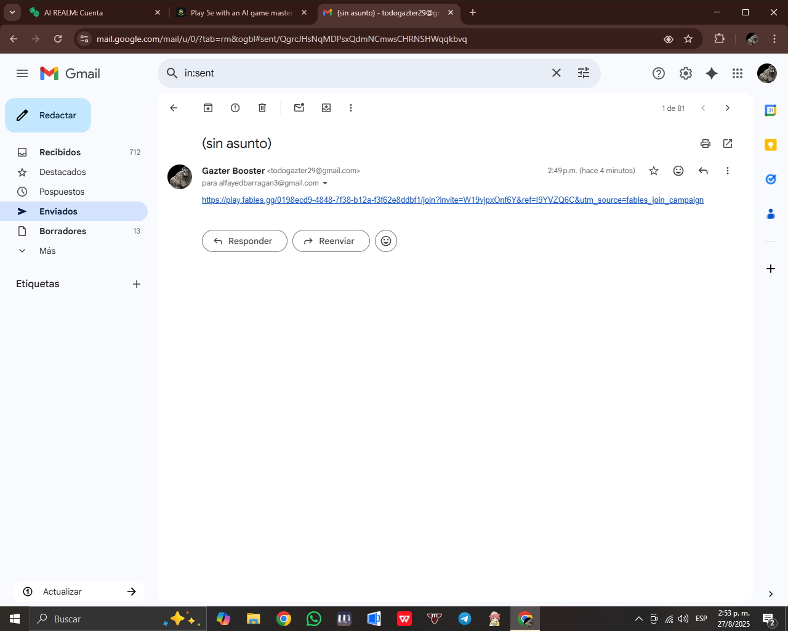The image size is (788, 631).
Task: Archive the email with archive icon
Action: (x=208, y=108)
